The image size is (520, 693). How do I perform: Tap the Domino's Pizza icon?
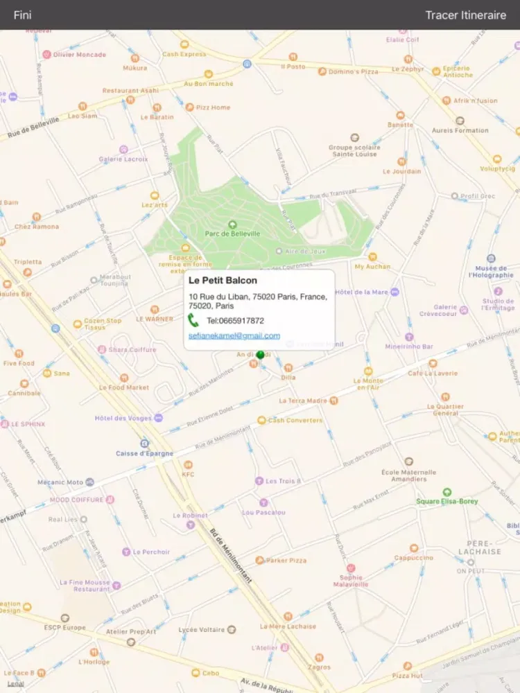pyautogui.click(x=322, y=71)
